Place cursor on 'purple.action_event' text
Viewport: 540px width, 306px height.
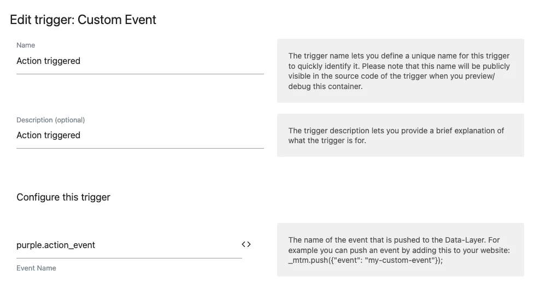(56, 245)
